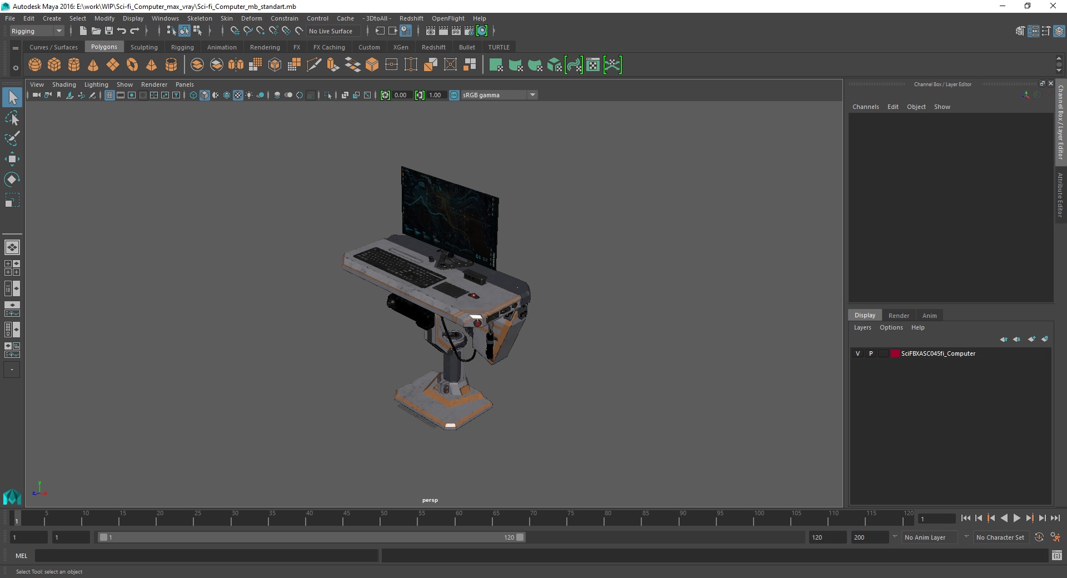1067x578 pixels.
Task: Click the Open Scene folder icon
Action: (96, 31)
